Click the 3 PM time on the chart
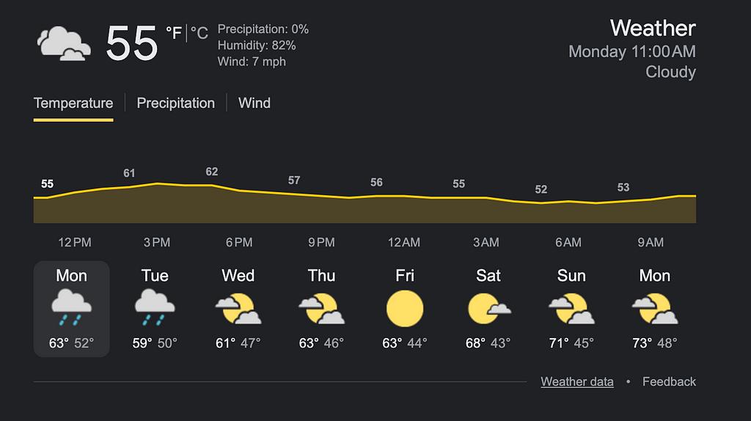Image resolution: width=751 pixels, height=421 pixels. pyautogui.click(x=157, y=243)
